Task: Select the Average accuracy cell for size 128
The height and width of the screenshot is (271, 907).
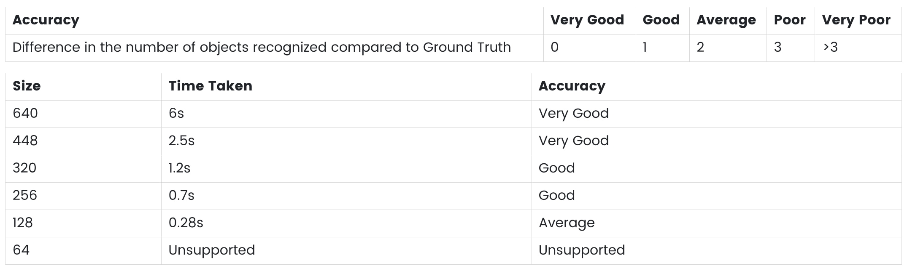Action: point(567,223)
